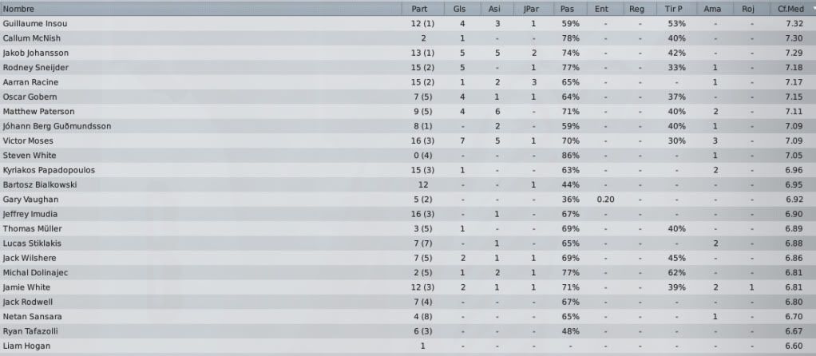Select Jakob Johansson row
Screen dimensions: 816x356
coord(408,53)
